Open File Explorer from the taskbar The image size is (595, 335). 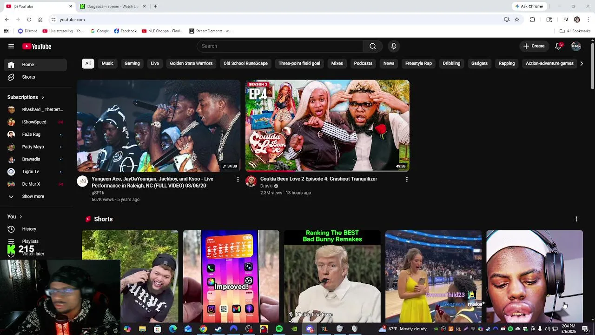pos(142,329)
